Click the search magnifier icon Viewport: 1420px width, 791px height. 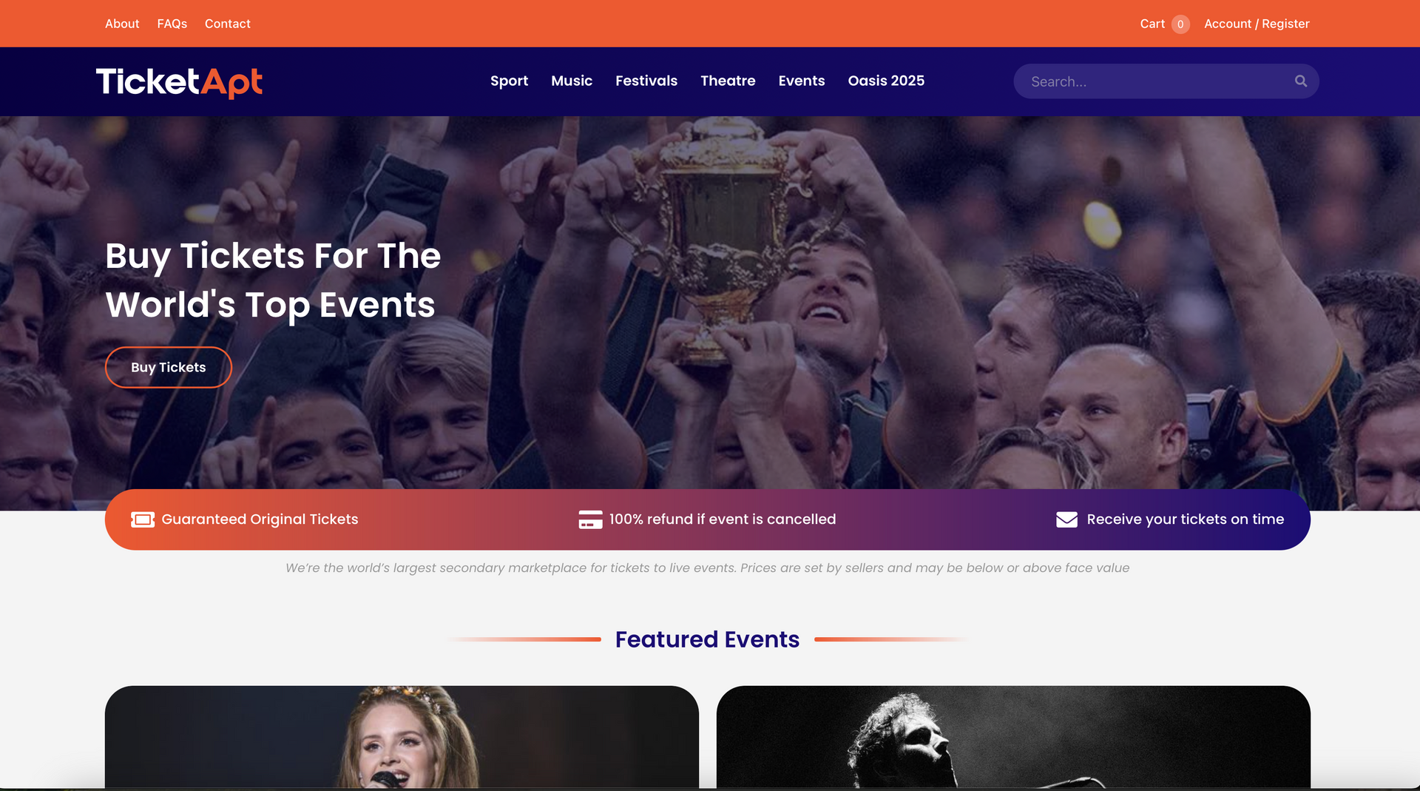click(1300, 81)
